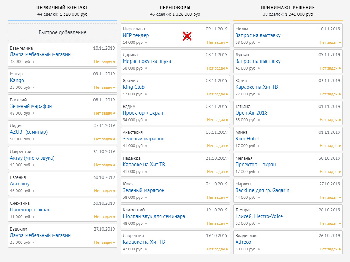The height and width of the screenshot is (262, 350).
Task: Open the 'Kango' deal link
Action: 17,80
